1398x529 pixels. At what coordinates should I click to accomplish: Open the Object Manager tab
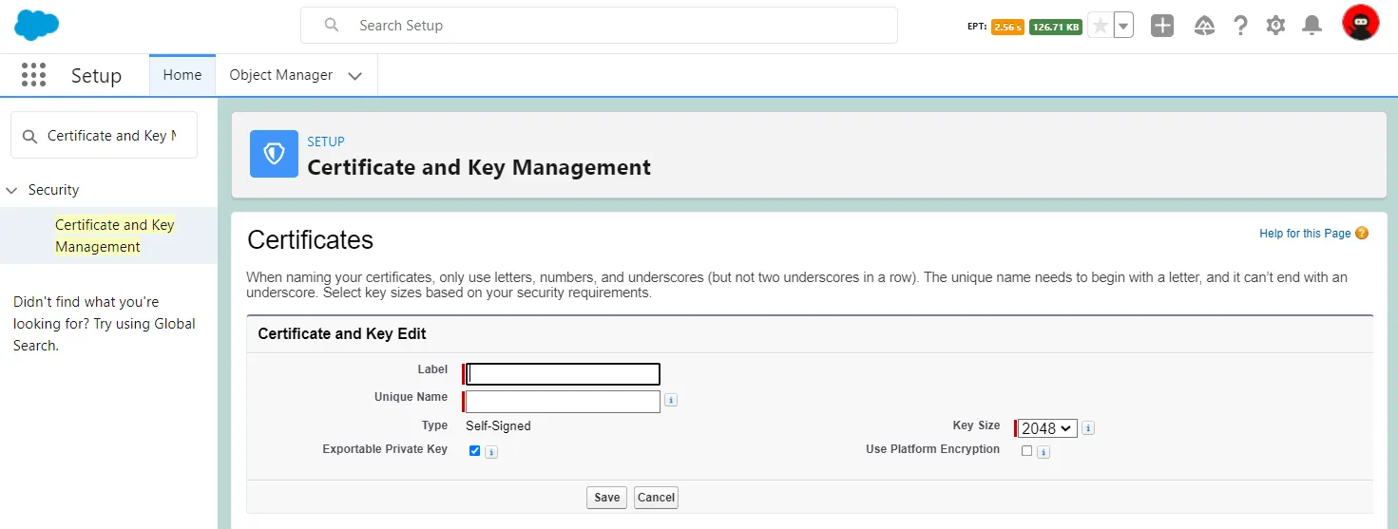[x=281, y=75]
